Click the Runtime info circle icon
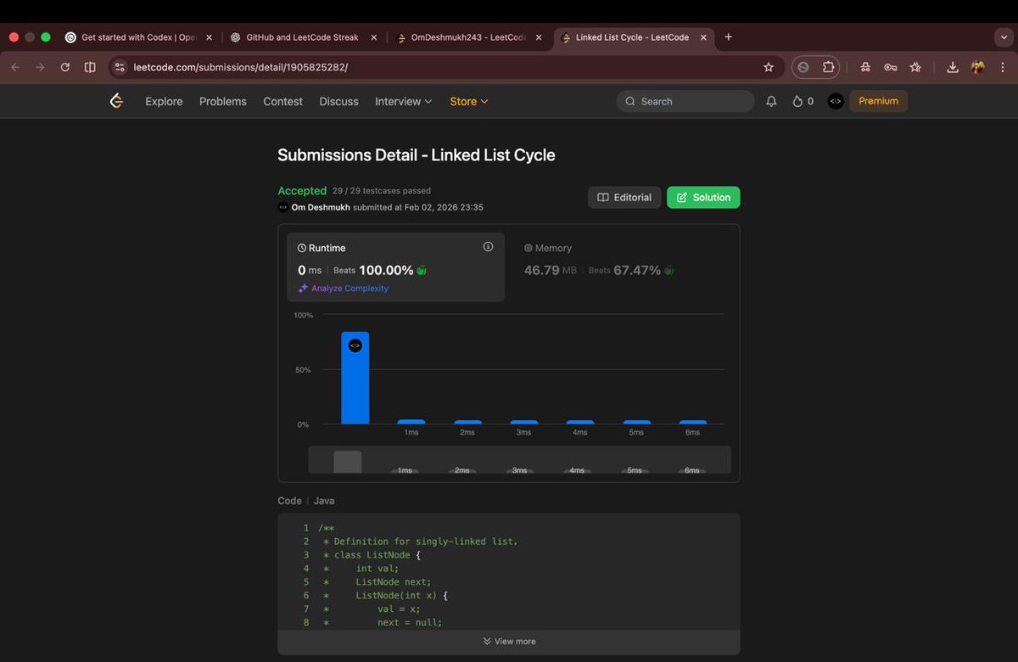The image size is (1018, 662). coord(488,247)
